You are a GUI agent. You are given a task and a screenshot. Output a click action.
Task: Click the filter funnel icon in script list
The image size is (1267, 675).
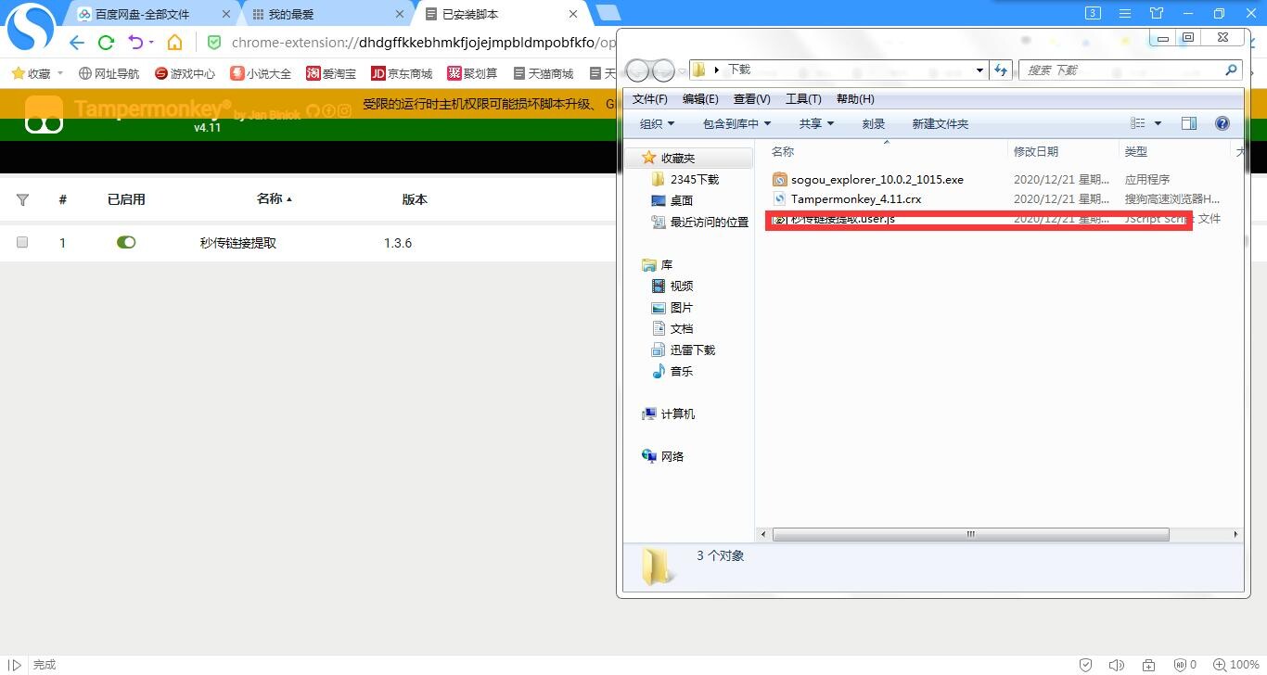coord(23,199)
